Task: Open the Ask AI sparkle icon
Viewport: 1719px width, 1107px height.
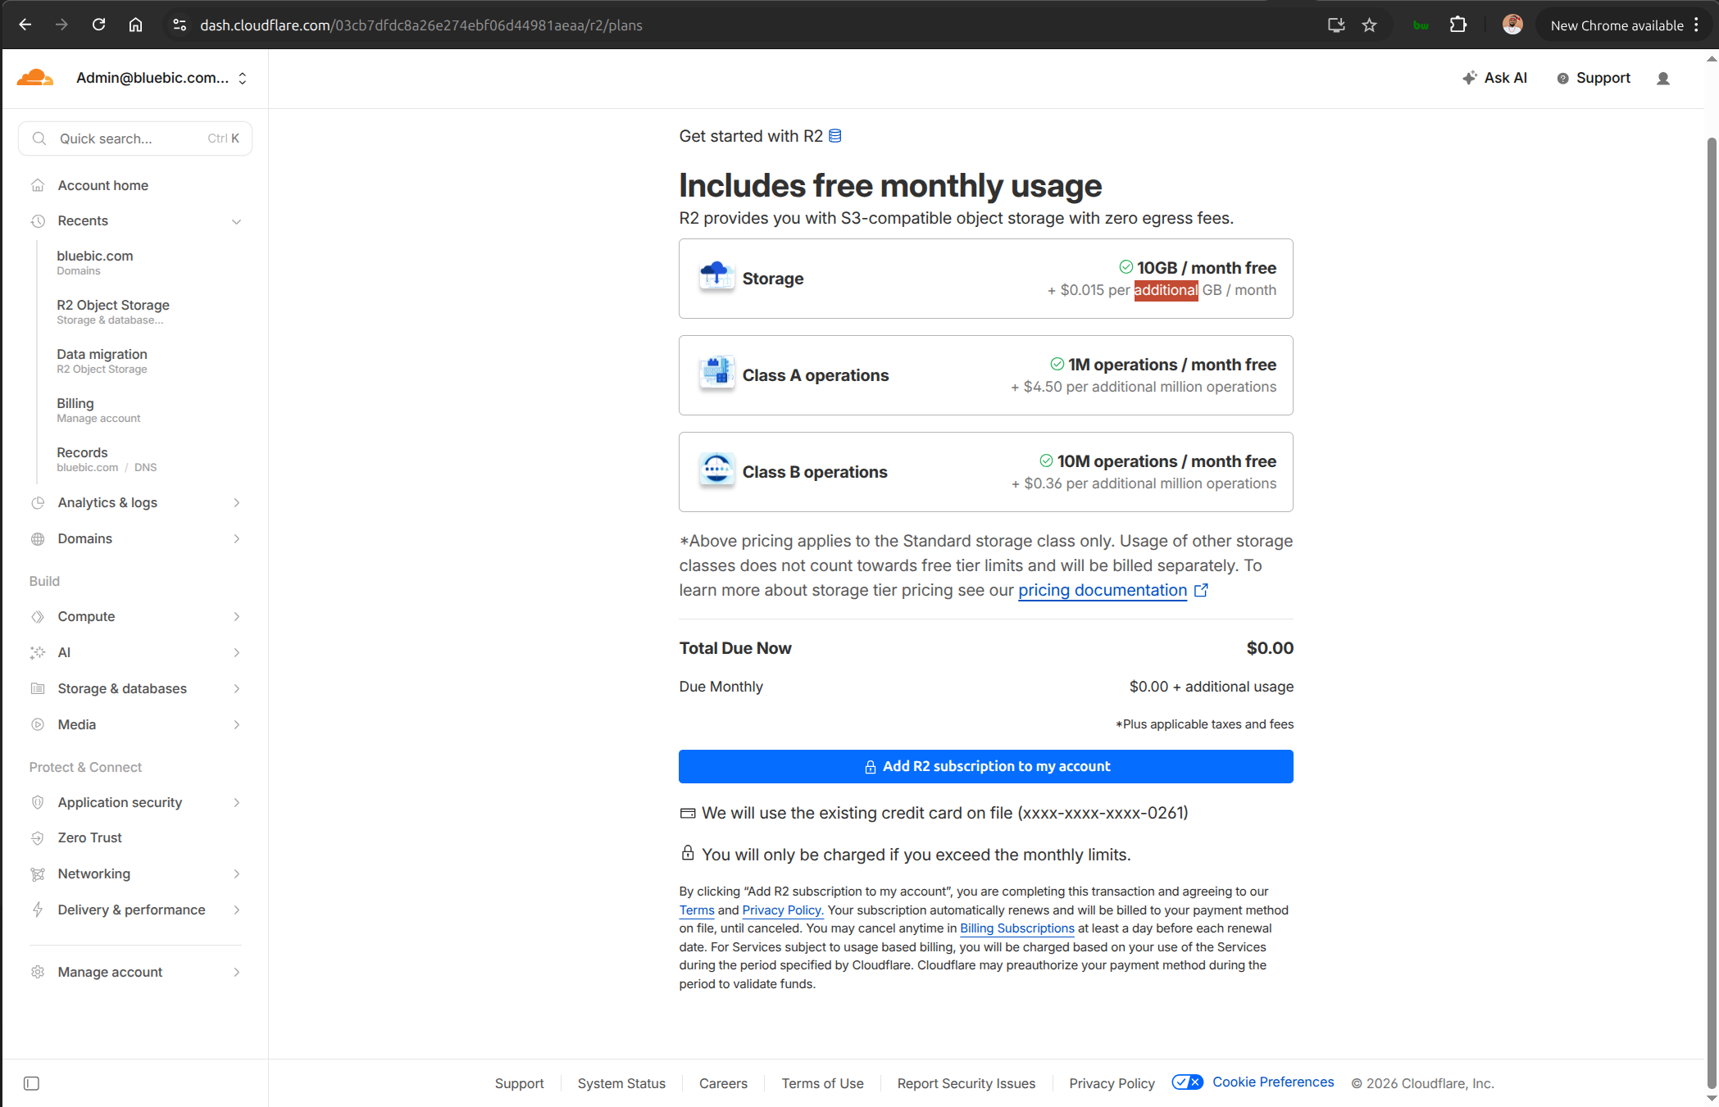Action: (1470, 78)
